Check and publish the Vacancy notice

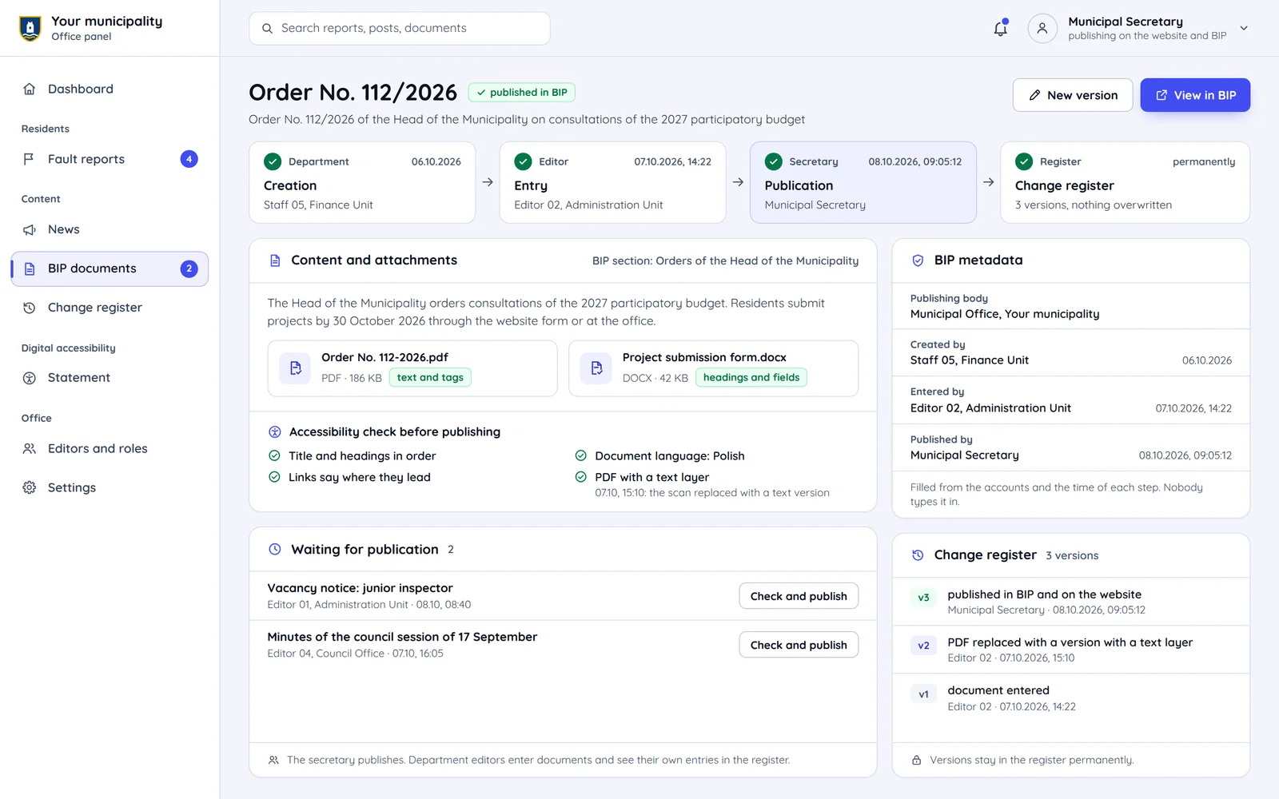click(x=799, y=596)
